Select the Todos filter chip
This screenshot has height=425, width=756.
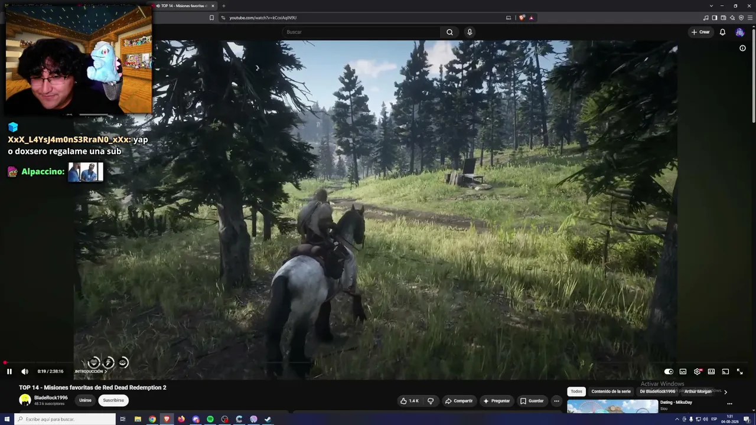pyautogui.click(x=576, y=391)
